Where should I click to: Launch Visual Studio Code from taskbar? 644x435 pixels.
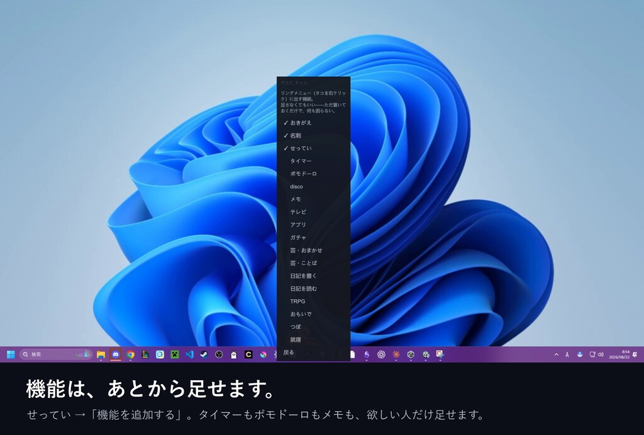click(189, 354)
